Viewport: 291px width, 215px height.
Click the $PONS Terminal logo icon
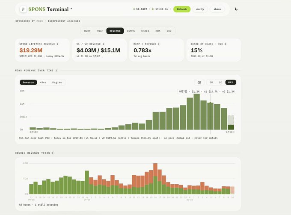(23, 9)
